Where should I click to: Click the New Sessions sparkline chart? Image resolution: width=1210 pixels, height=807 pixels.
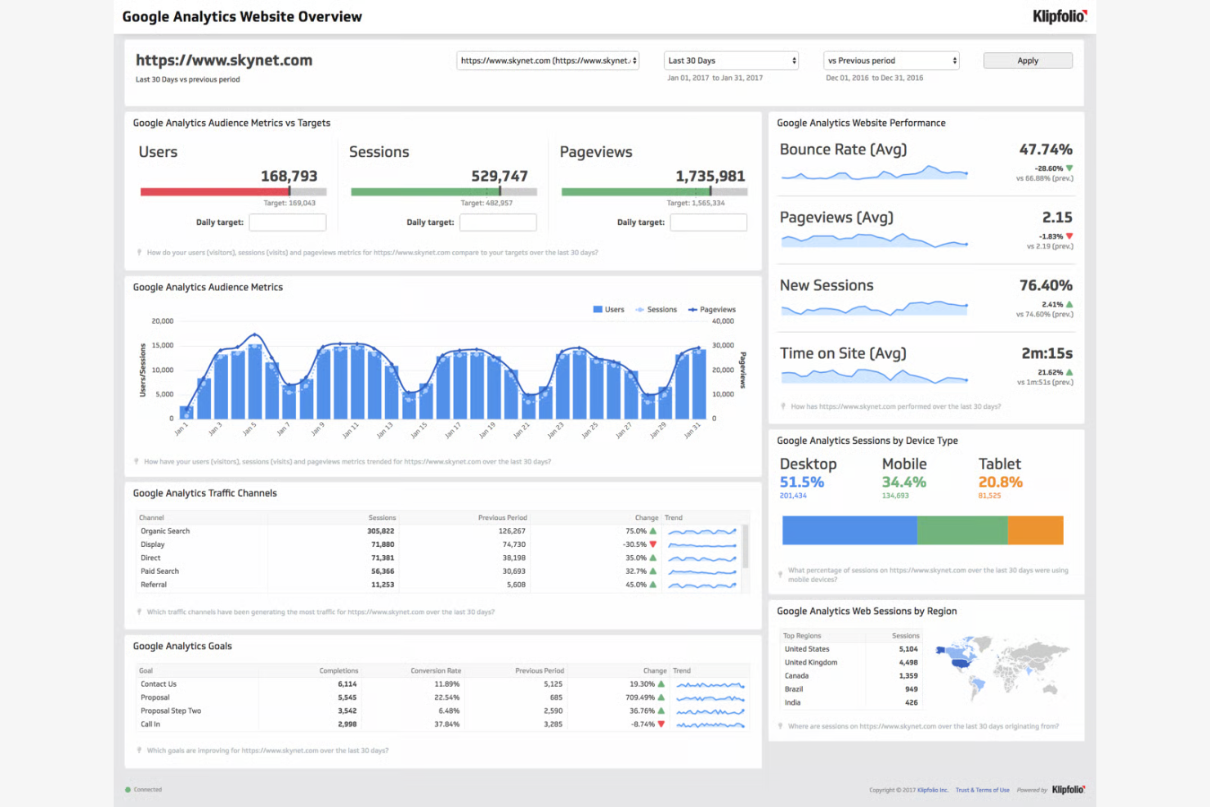click(x=874, y=308)
